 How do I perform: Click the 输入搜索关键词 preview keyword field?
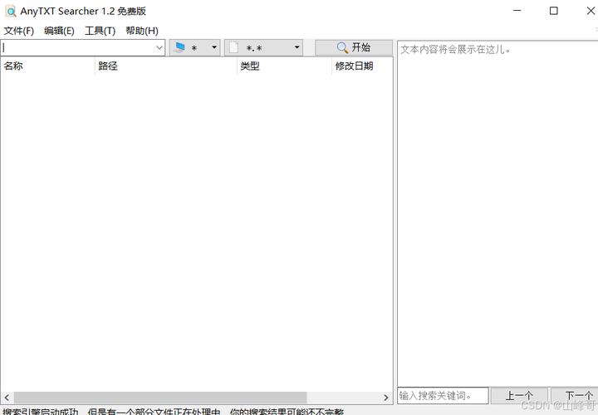(442, 396)
